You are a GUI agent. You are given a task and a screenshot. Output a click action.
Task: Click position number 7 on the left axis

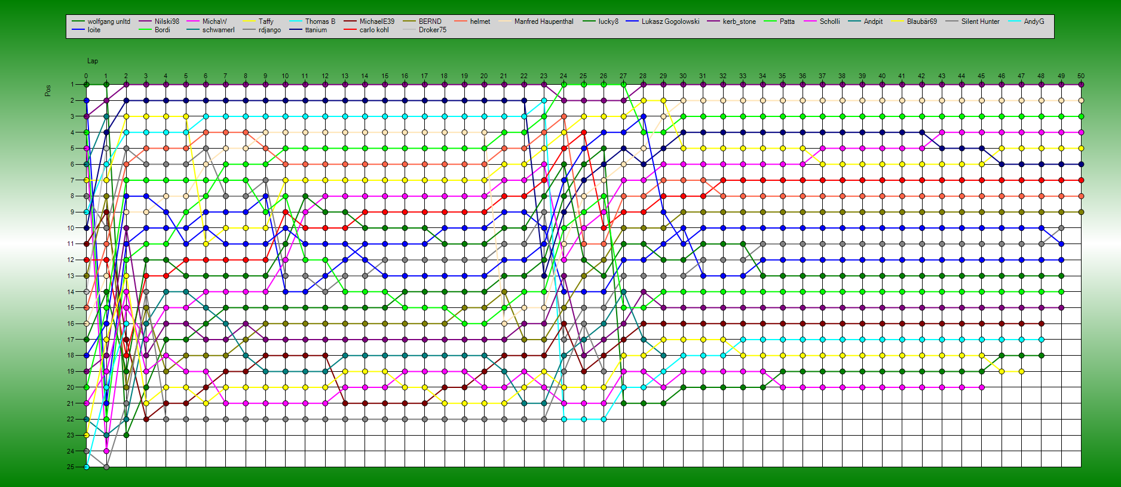click(x=72, y=180)
